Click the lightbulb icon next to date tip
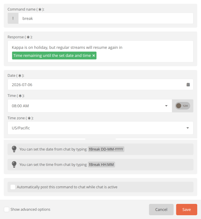The width and height of the screenshot is (201, 219). [14, 149]
